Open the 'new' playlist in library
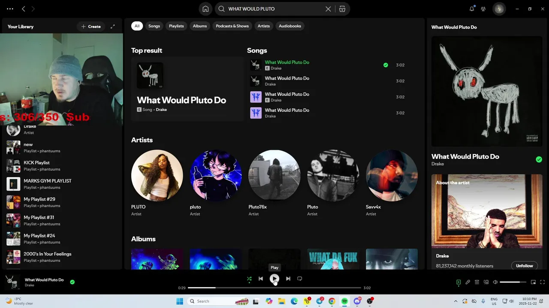Image resolution: width=549 pixels, height=308 pixels. click(62, 148)
